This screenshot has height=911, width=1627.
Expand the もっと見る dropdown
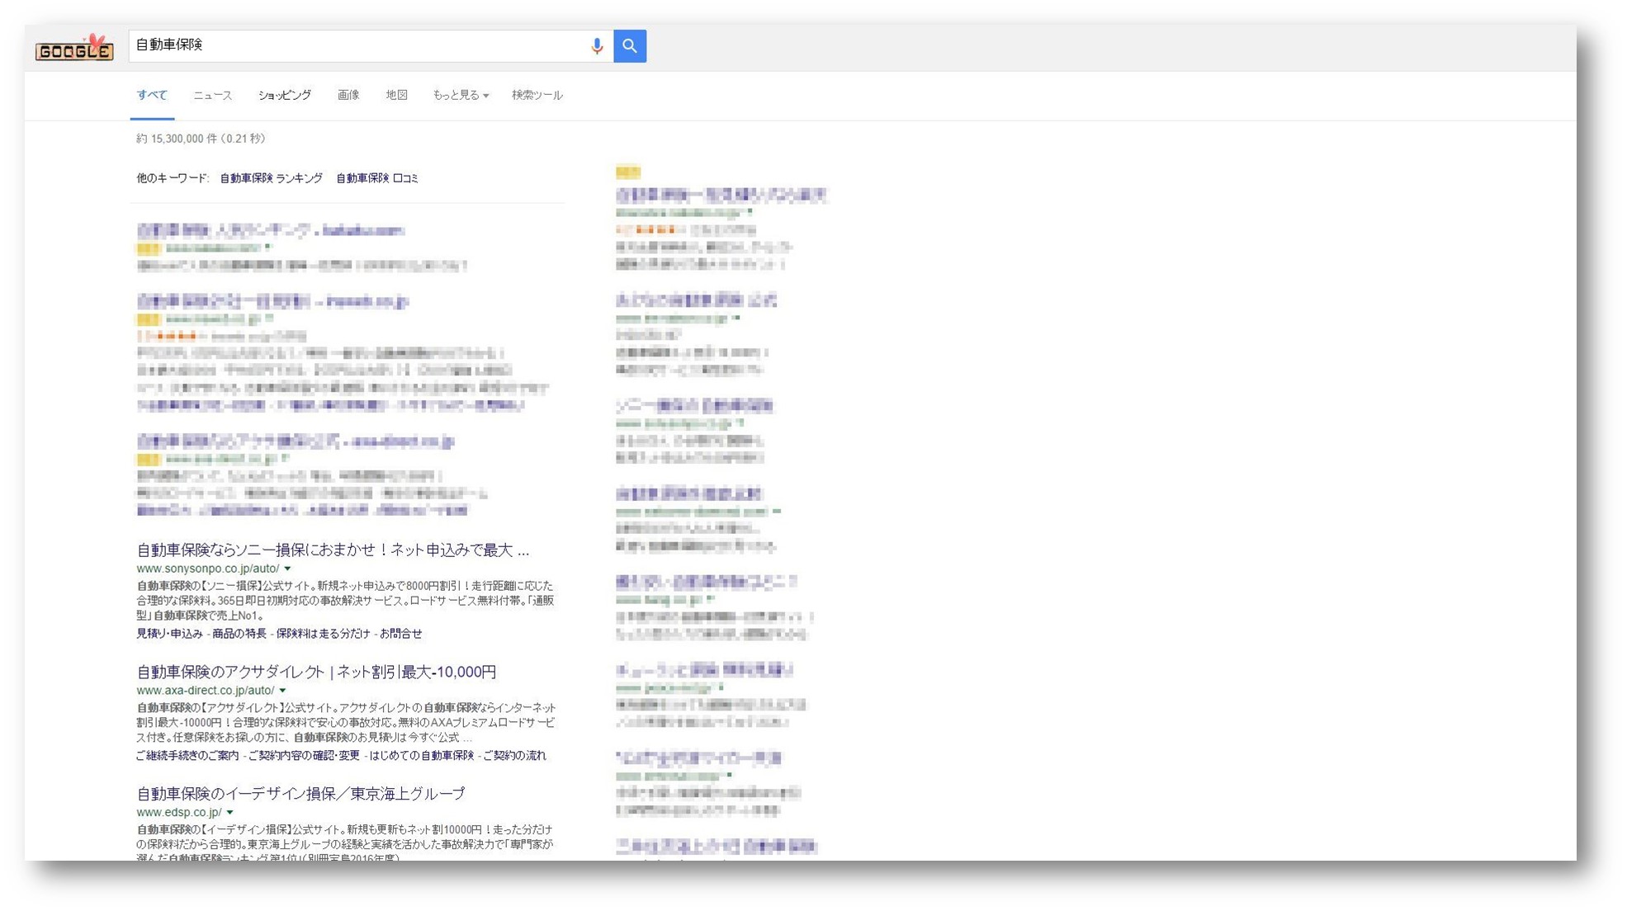pyautogui.click(x=461, y=96)
